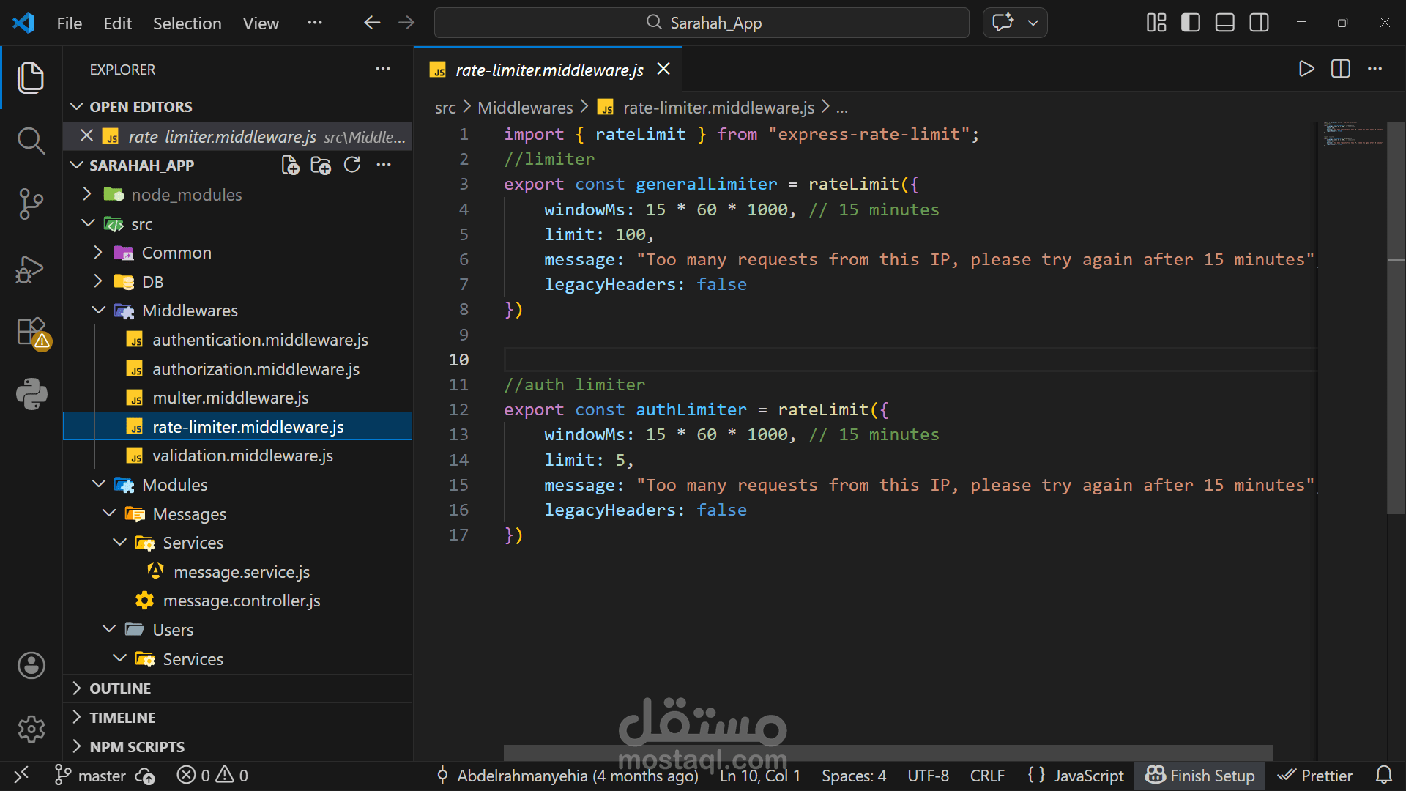
Task: Toggle the primary side bar visibility
Action: [x=1191, y=23]
